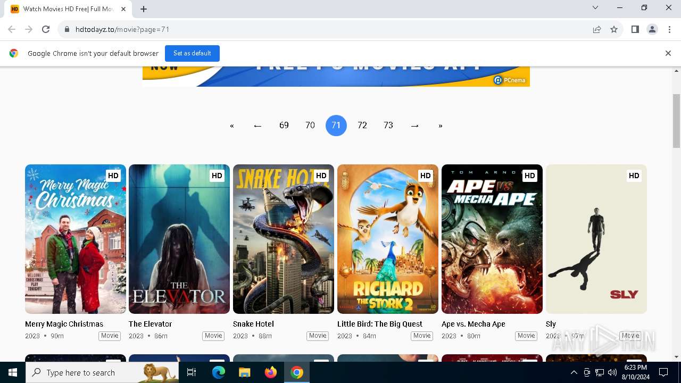Viewport: 681px width, 383px height.
Task: Click Ape vs. Mecha Ape title
Action: point(474,324)
